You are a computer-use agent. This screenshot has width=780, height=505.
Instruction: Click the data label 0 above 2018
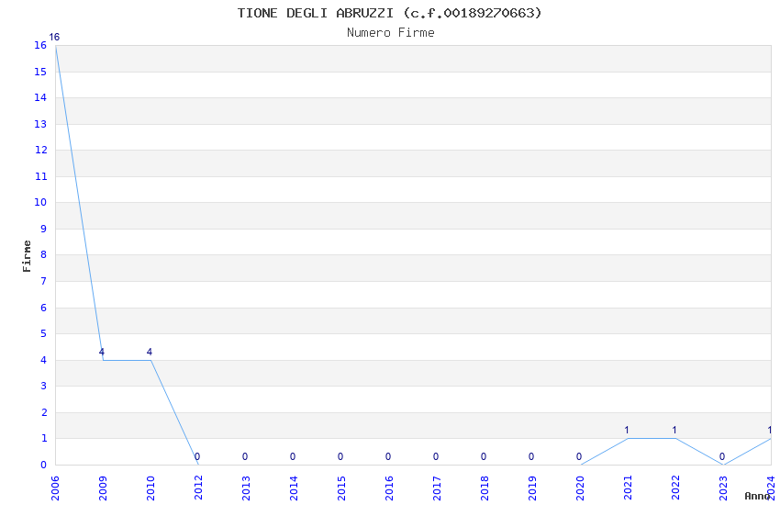coord(484,456)
